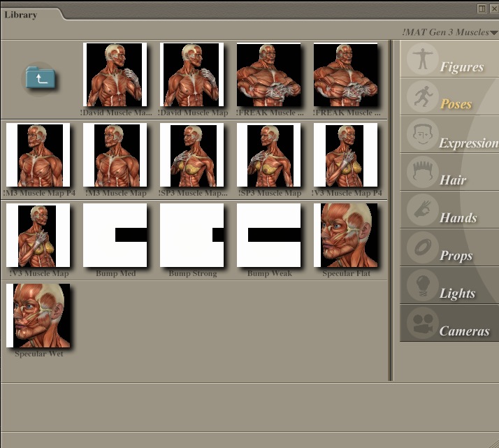Show the Lights library category
This screenshot has height=448, width=499.
[449, 285]
